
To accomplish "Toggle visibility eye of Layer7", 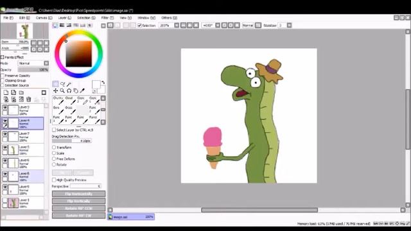I will (4, 134).
